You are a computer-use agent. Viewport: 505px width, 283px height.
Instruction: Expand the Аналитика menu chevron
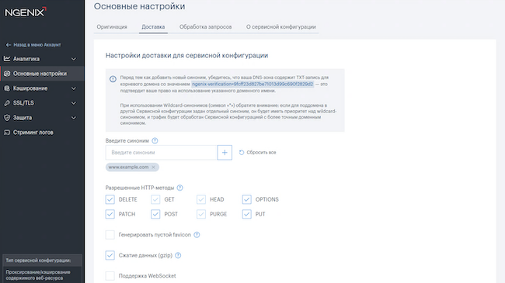pyautogui.click(x=74, y=59)
